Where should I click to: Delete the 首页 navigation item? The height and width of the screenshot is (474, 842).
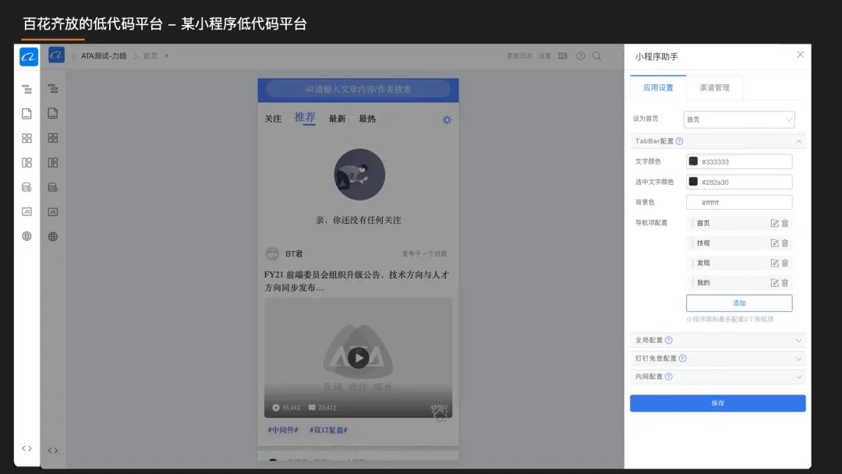(x=784, y=223)
